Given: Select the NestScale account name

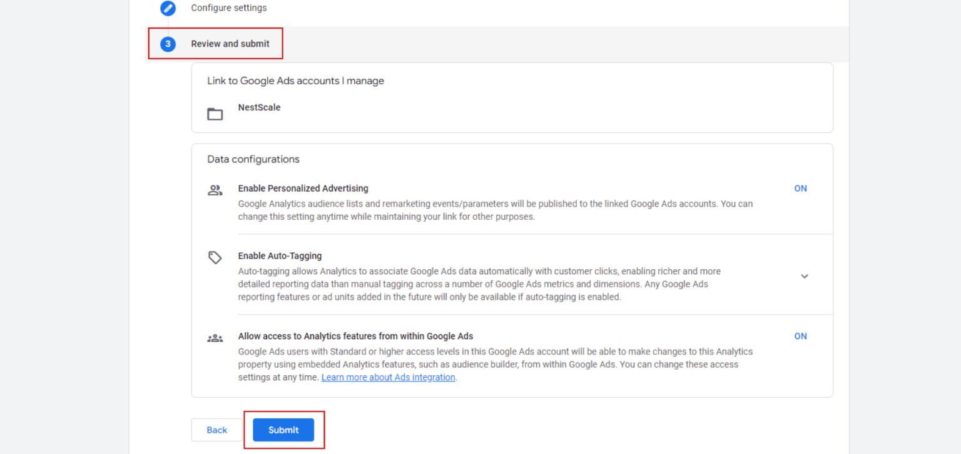Looking at the screenshot, I should pyautogui.click(x=259, y=107).
